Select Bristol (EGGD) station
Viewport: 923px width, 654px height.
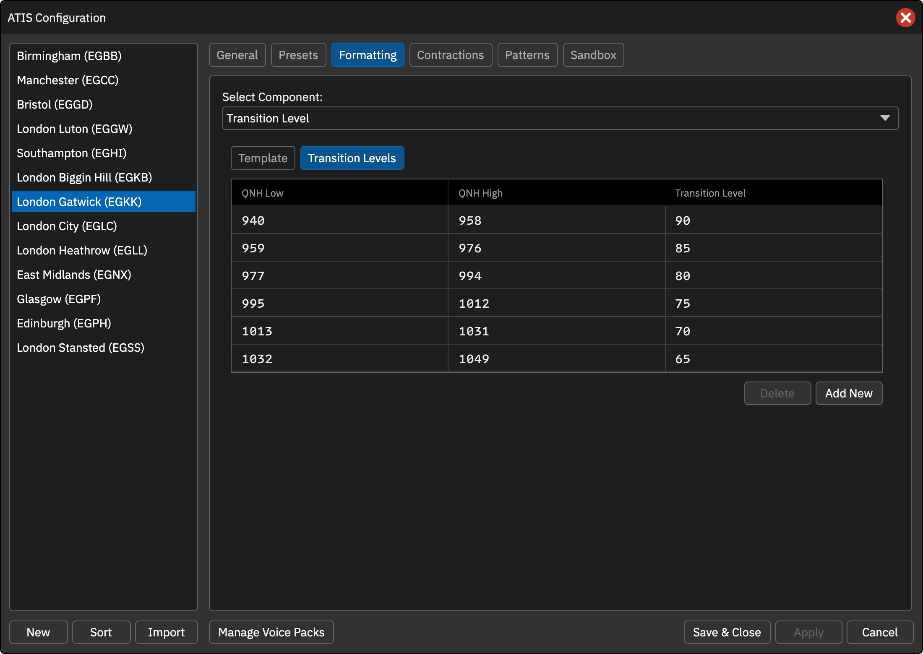coord(103,104)
